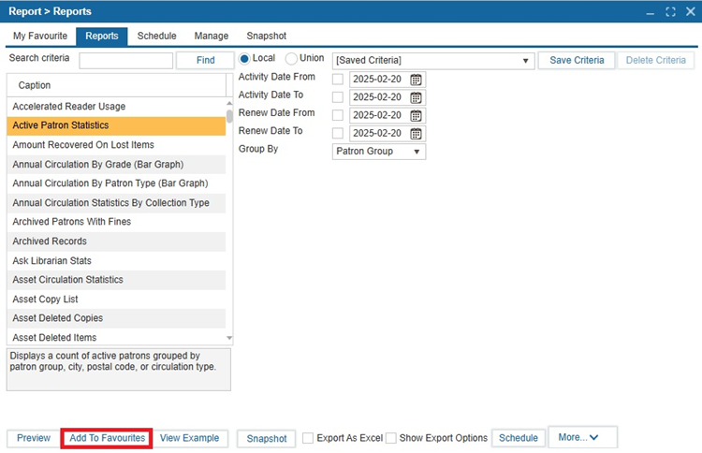Select Asset Deleted Items report
This screenshot has height=453, width=702.
point(116,337)
